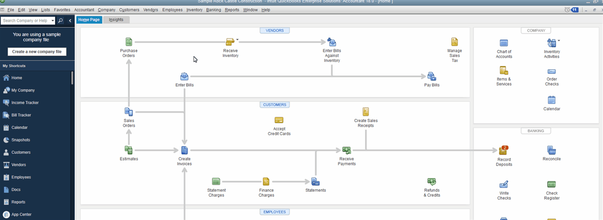Open reminders alarm clock icon
Viewport: 603px width, 220px height.
(x=567, y=9)
